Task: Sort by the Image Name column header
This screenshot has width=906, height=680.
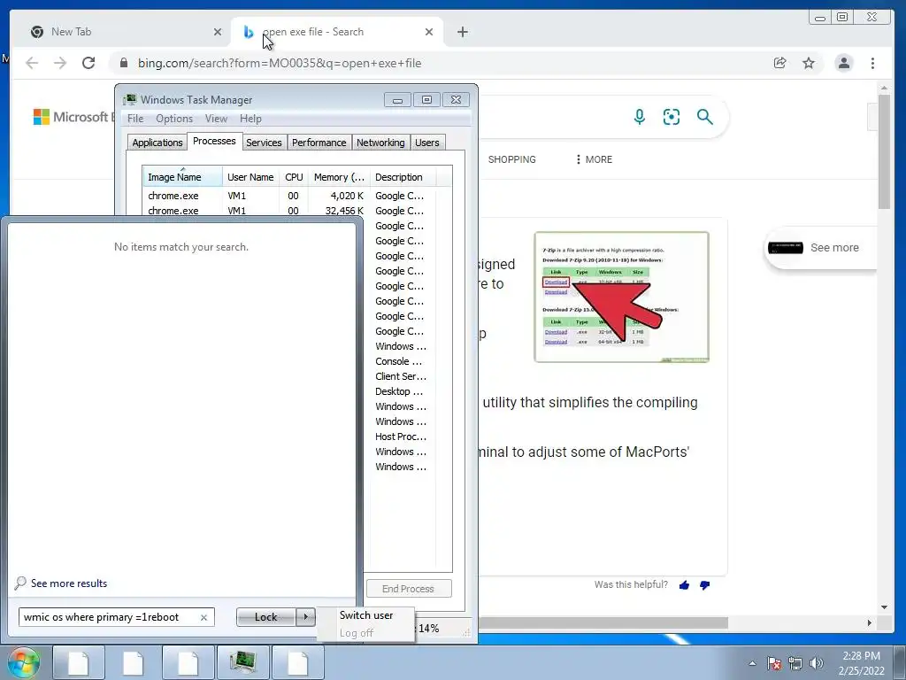Action: coord(182,177)
